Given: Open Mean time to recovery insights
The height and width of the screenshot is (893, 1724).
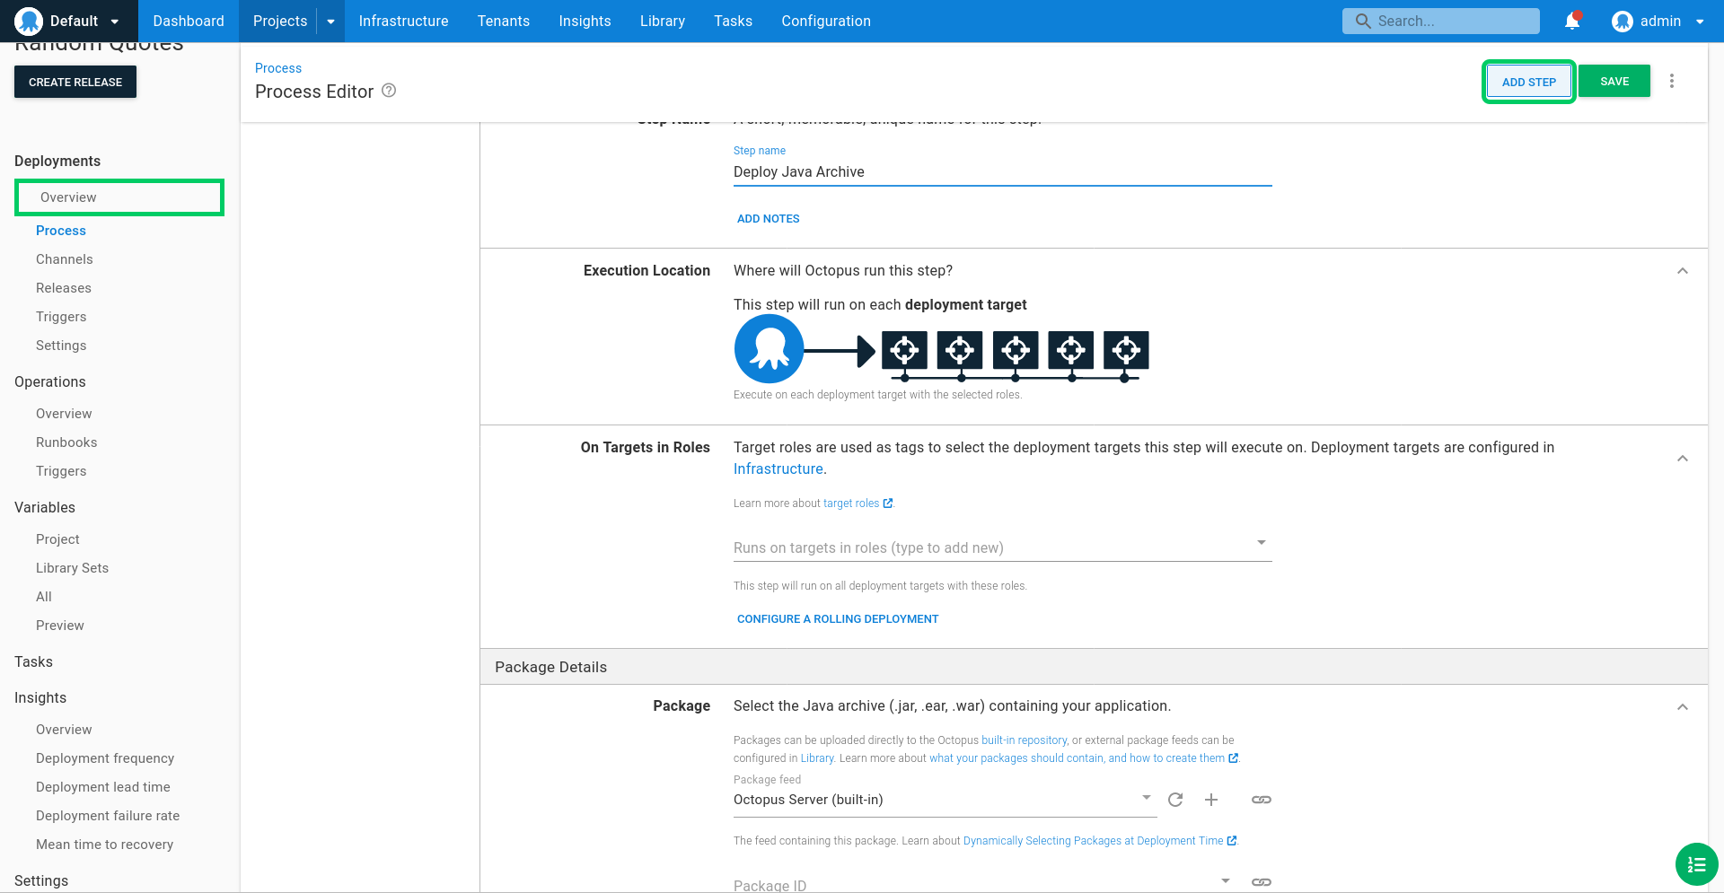Looking at the screenshot, I should pos(104,845).
